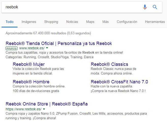
Task: Open the Herramientas options
Action: pos(155,22)
